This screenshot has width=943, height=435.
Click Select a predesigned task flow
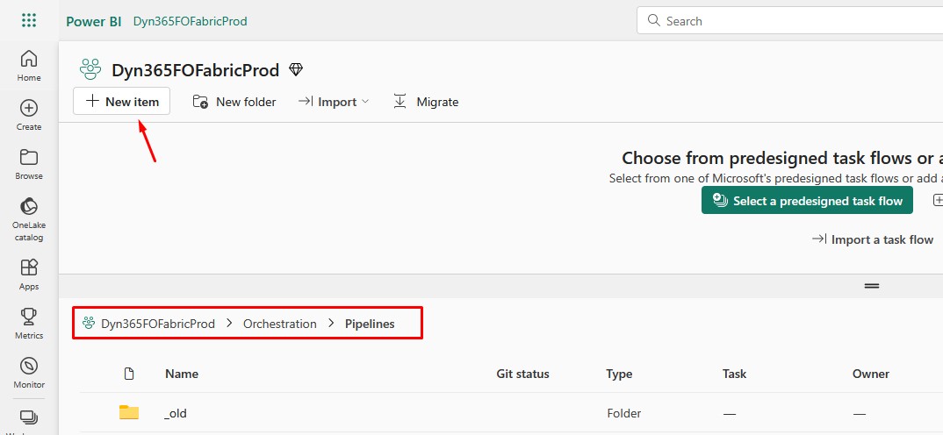(807, 200)
